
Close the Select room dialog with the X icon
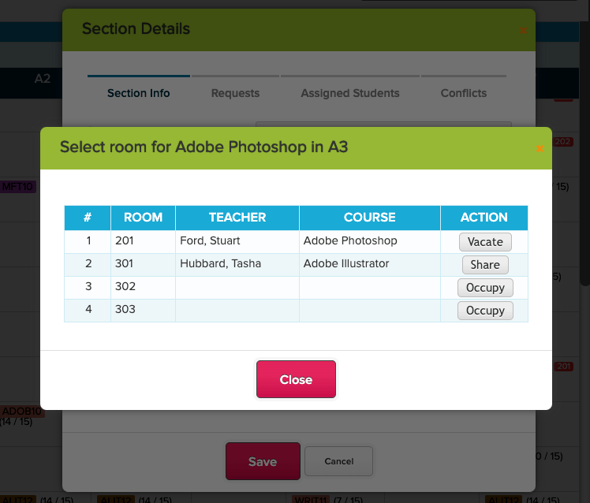(540, 147)
